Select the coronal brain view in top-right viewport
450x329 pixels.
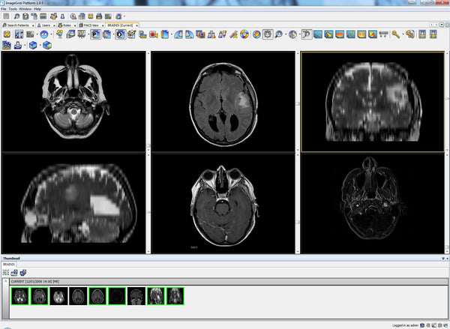tap(373, 102)
